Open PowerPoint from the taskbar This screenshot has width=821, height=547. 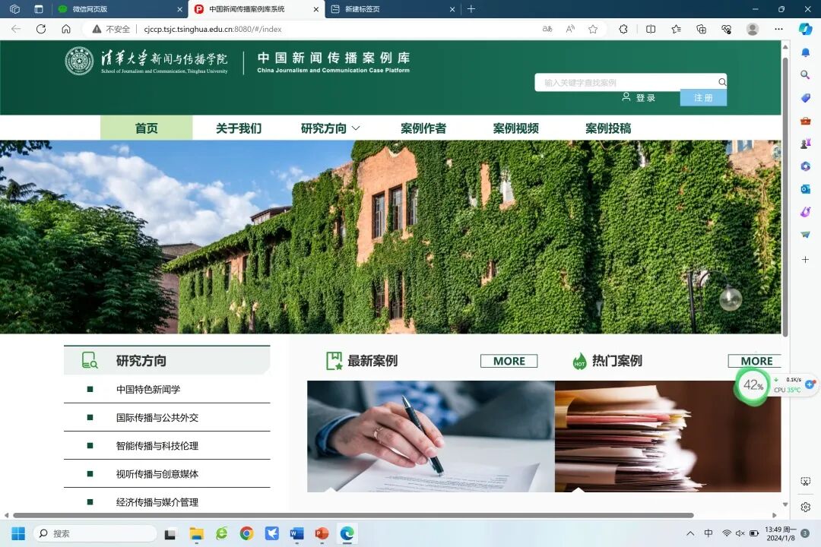click(x=322, y=533)
